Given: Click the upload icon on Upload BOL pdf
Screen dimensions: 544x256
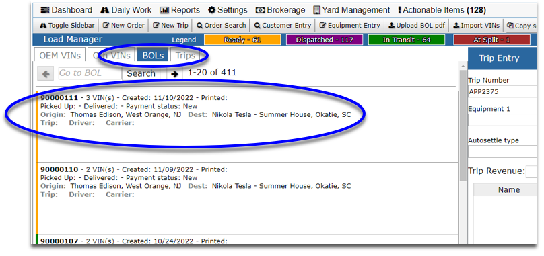Looking at the screenshot, I should point(392,26).
